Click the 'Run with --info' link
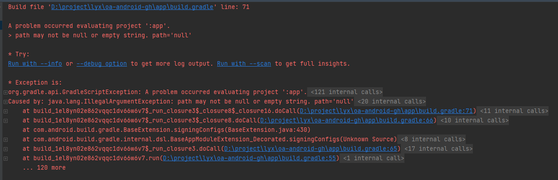558x180 pixels. tap(35, 63)
